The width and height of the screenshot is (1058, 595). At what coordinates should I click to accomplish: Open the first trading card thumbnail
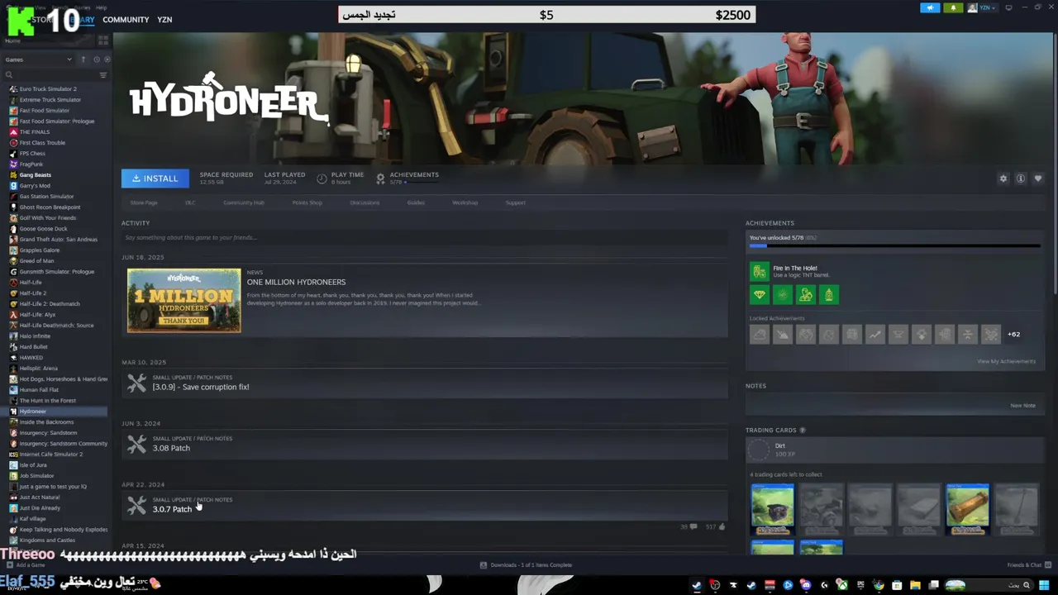(x=772, y=509)
